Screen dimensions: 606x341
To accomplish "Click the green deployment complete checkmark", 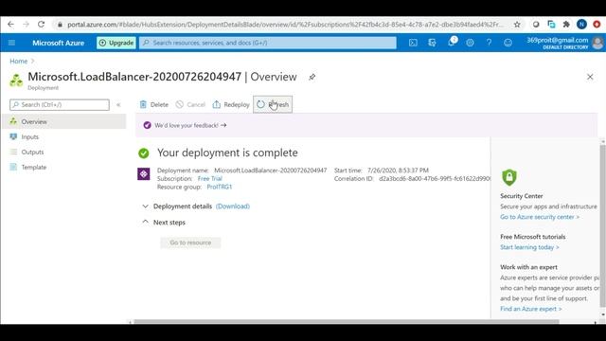I will 144,153.
